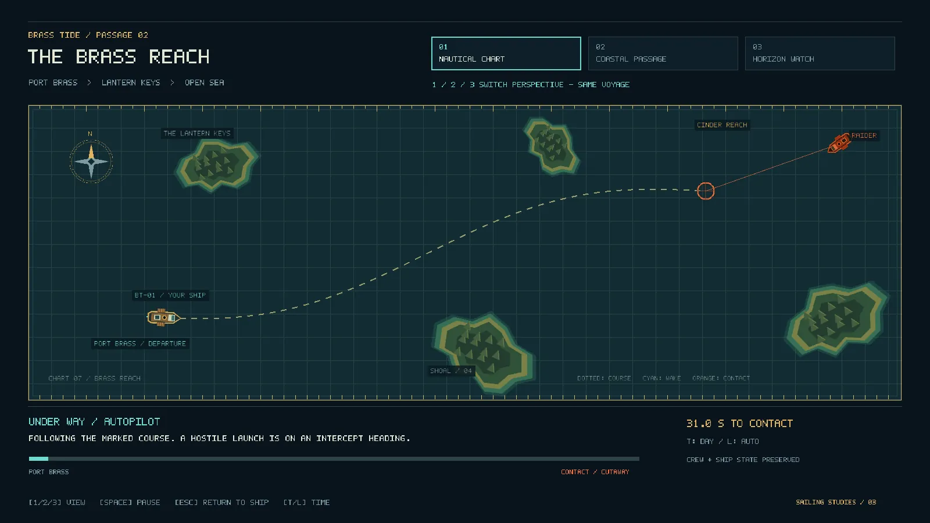The image size is (930, 523).
Task: Click Lantern Keys breadcrumb
Action: point(131,83)
